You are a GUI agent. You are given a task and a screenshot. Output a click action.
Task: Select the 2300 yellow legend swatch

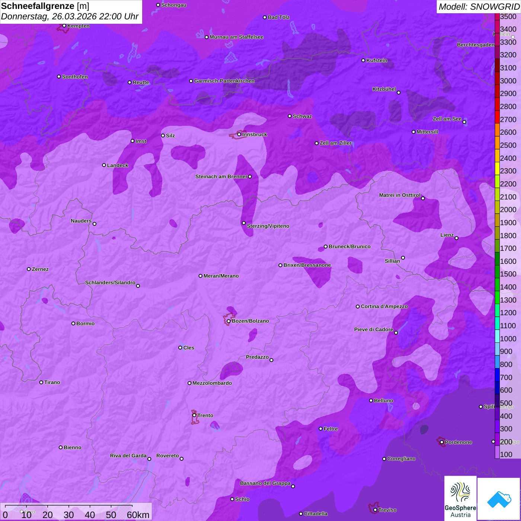(x=497, y=168)
